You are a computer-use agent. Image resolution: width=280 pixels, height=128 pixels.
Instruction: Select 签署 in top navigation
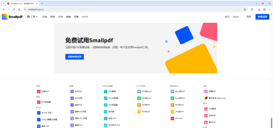click(76, 17)
